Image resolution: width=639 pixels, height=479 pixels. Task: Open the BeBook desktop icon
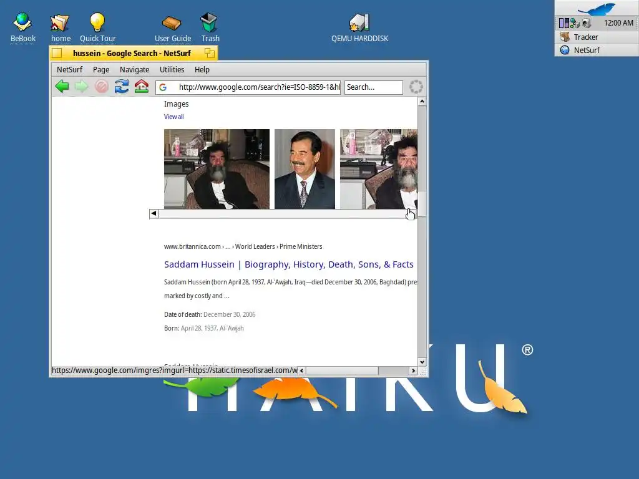tap(23, 27)
